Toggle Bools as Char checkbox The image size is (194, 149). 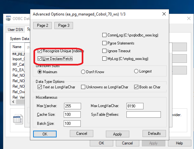136,87
